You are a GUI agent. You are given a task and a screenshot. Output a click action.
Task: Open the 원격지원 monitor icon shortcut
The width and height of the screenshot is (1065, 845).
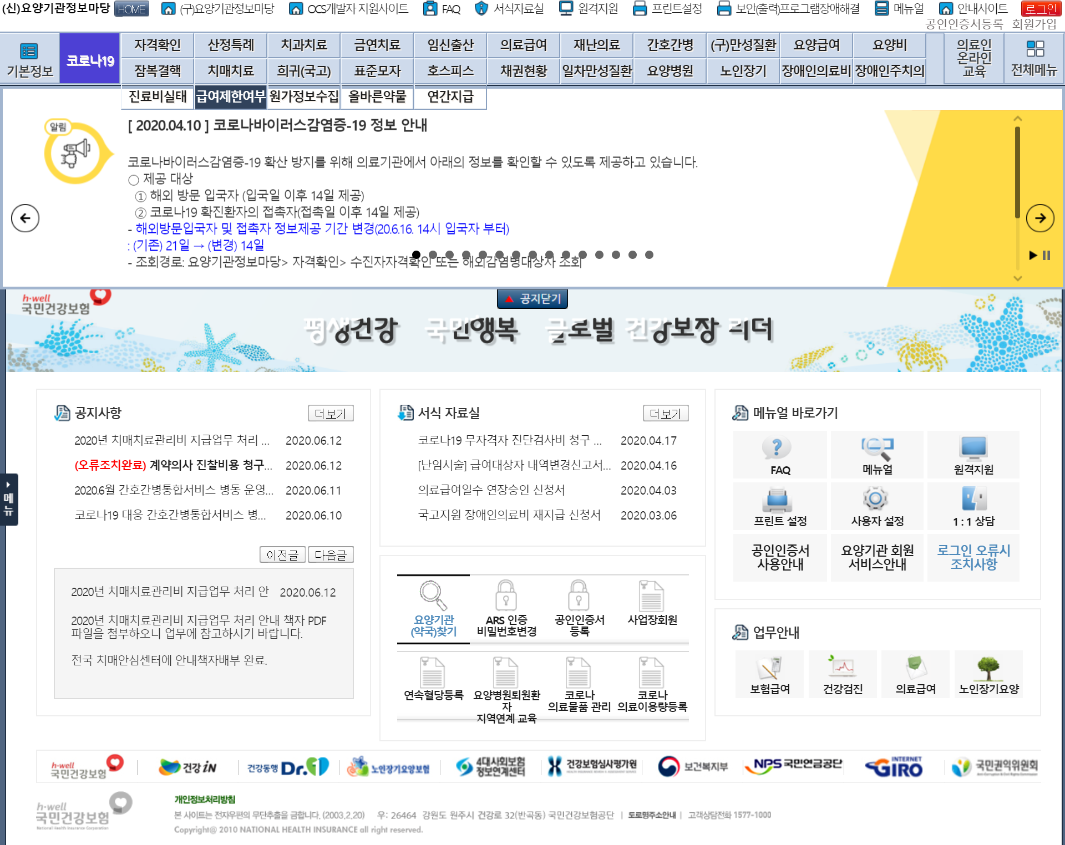pos(973,448)
